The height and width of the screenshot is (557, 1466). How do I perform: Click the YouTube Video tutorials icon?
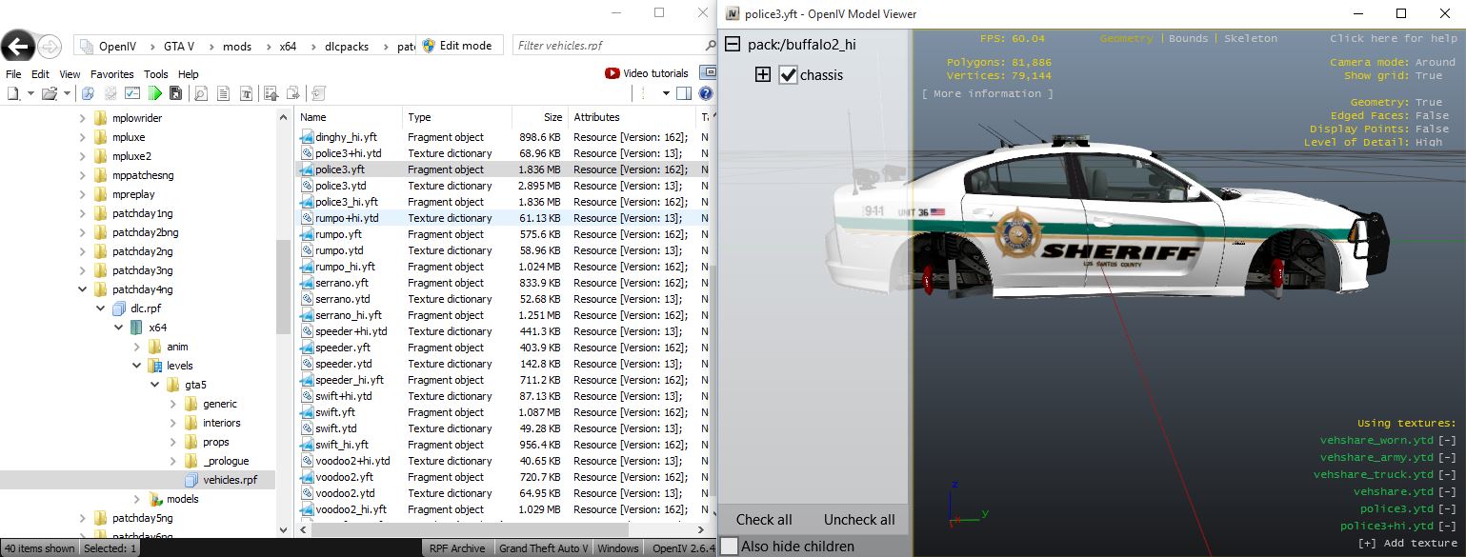click(612, 73)
